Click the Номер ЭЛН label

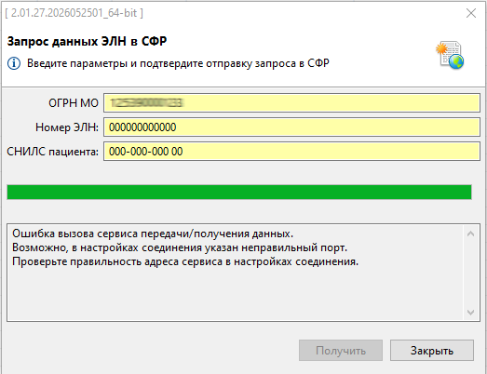click(x=67, y=127)
